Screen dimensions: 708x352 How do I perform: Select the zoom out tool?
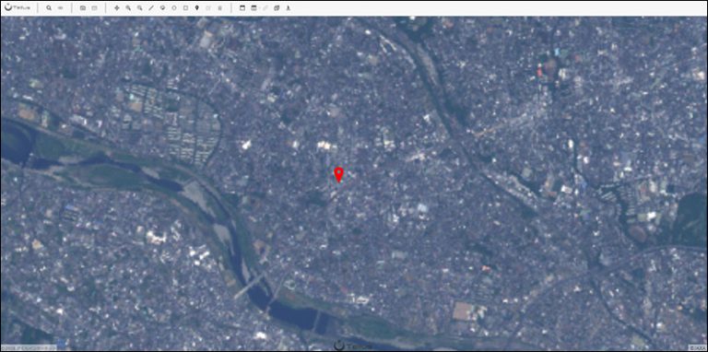[139, 8]
